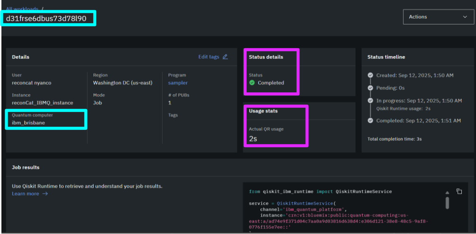The image size is (476, 234).
Task: Click Edit tags link
Action: (208, 57)
